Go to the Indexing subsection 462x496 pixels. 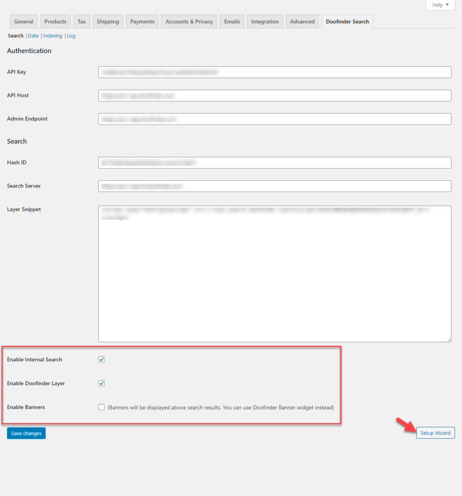coord(52,36)
